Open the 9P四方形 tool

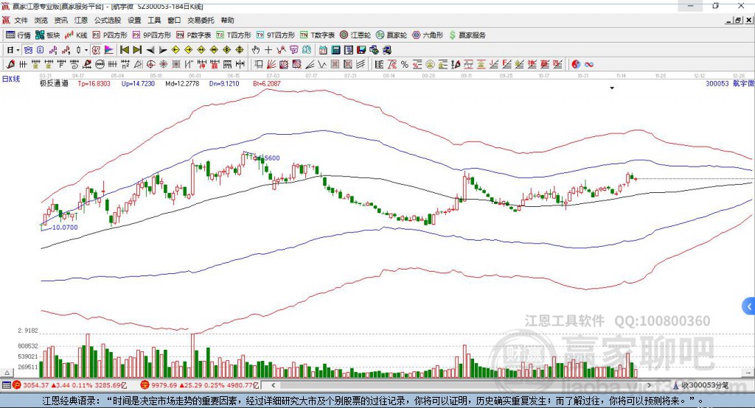pyautogui.click(x=152, y=35)
